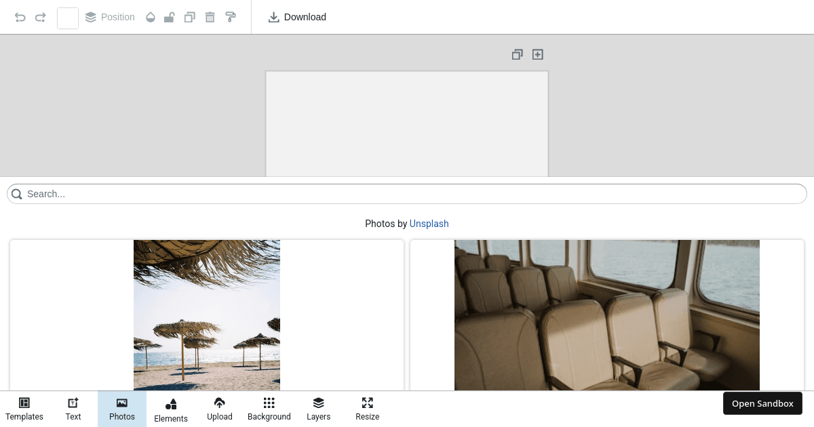814x427 pixels.
Task: Open the Unsplash link
Action: [x=429, y=224]
